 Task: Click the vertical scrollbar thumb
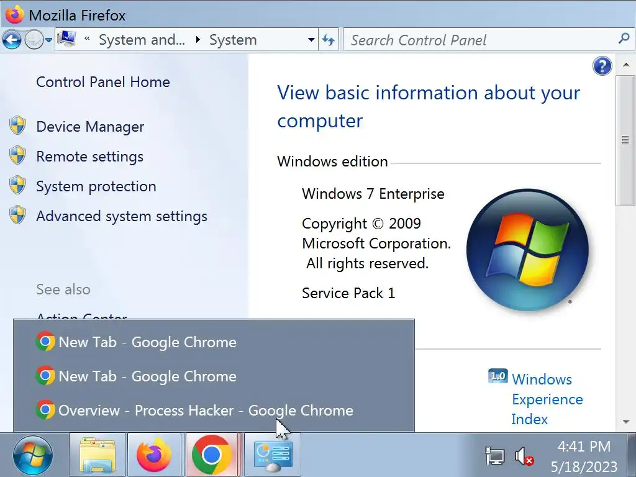[x=625, y=140]
